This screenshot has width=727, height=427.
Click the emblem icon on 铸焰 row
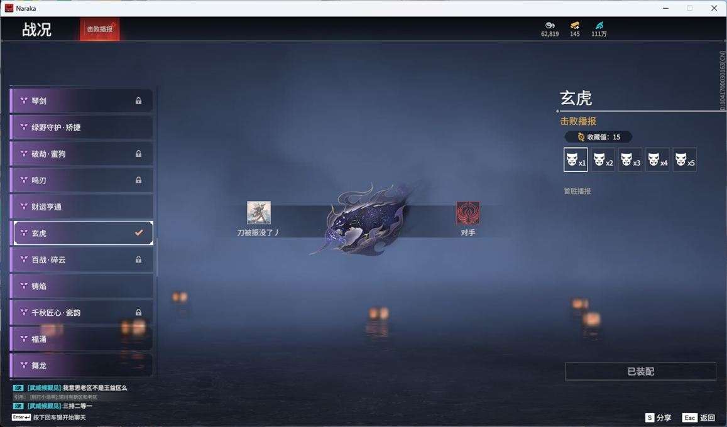coord(24,286)
